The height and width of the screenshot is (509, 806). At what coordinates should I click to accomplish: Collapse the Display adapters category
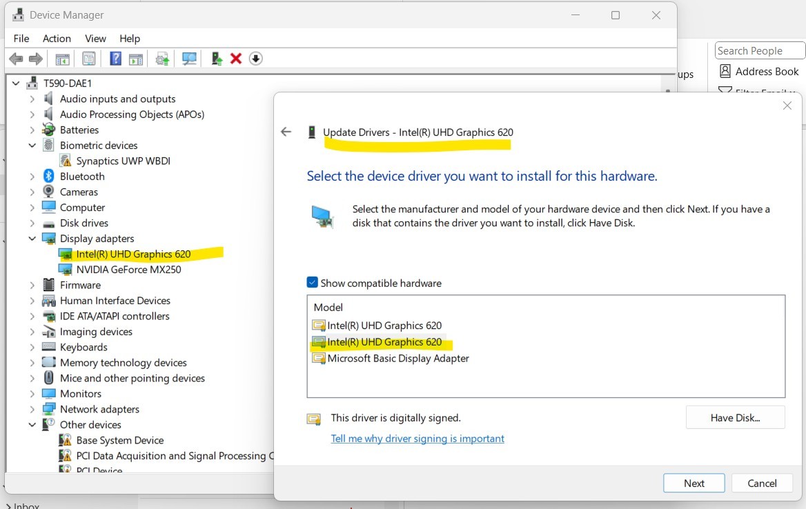tap(30, 238)
